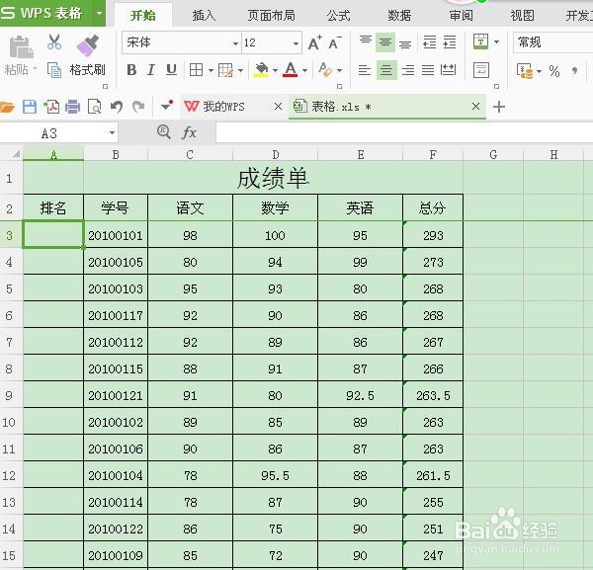The height and width of the screenshot is (570, 593).
Task: Apply cell borders icon
Action: pos(196,70)
